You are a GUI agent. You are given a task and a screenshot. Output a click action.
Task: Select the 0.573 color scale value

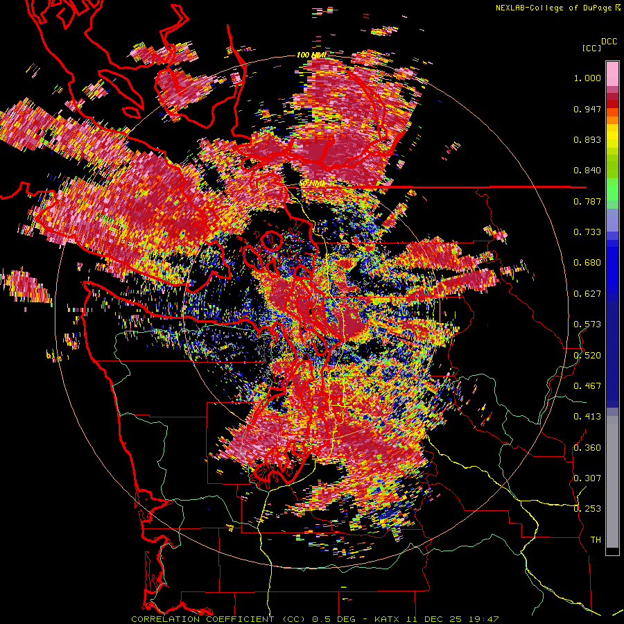[587, 324]
